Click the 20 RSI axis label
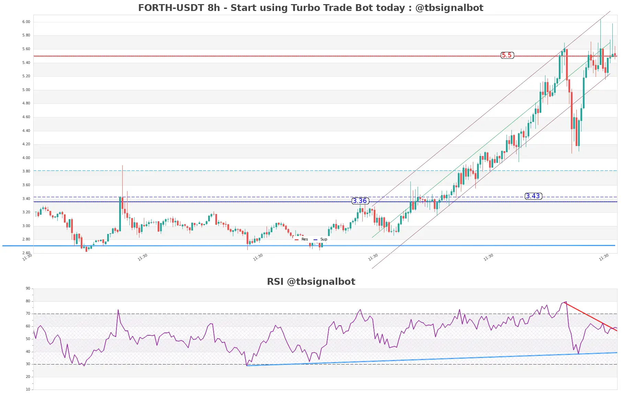622x415 pixels. point(28,377)
